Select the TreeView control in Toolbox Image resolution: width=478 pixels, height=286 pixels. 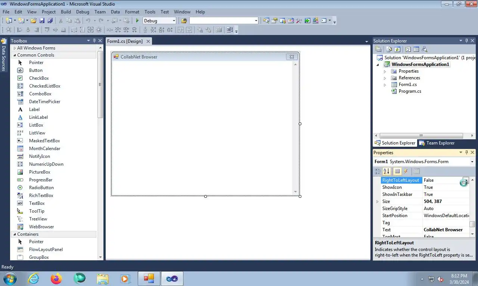click(38, 219)
